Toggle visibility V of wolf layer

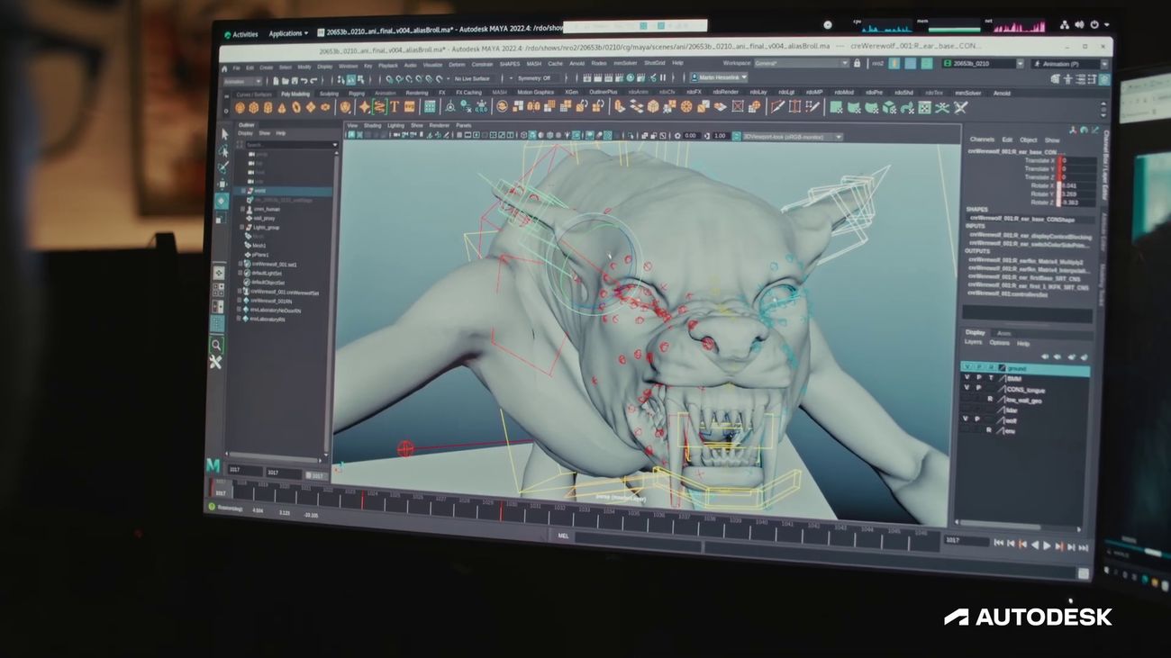966,419
